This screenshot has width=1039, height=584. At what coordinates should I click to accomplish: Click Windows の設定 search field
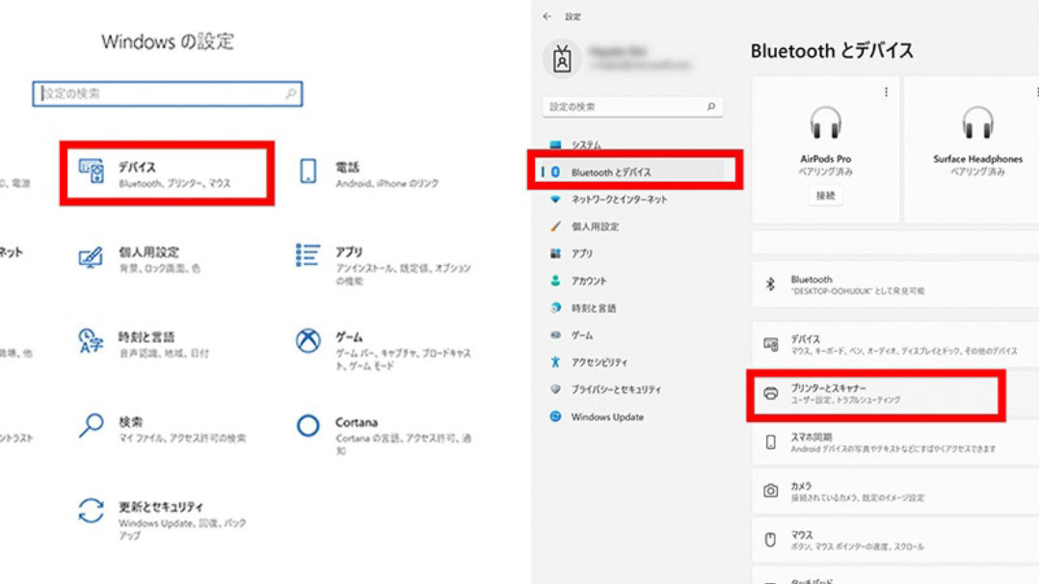(168, 93)
